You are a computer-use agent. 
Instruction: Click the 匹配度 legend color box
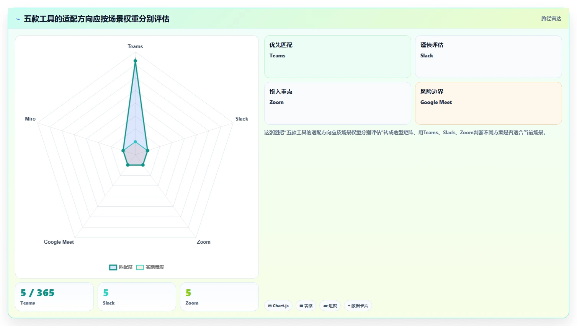[113, 267]
